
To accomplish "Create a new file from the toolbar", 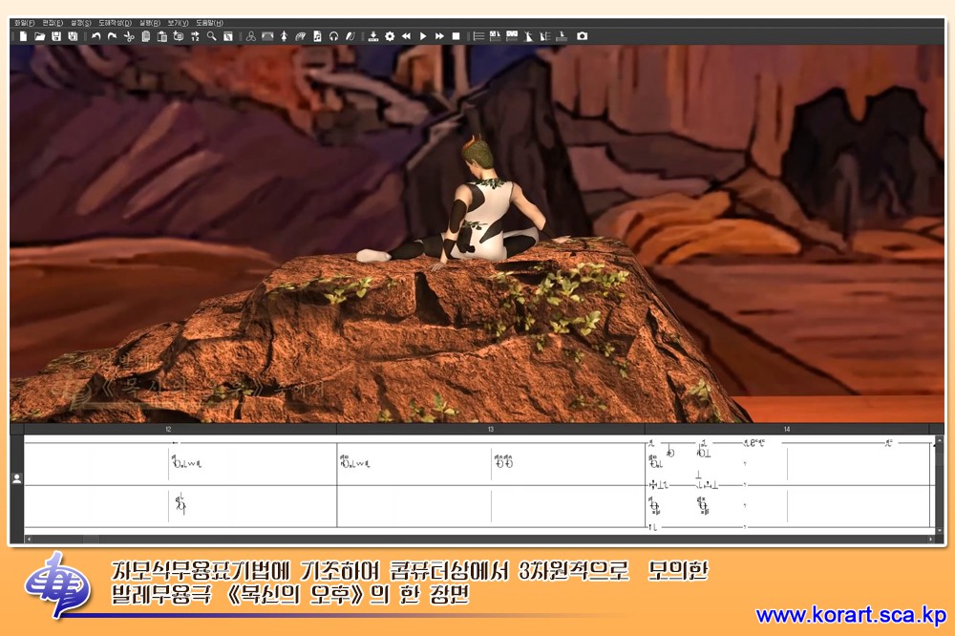I will [x=23, y=36].
